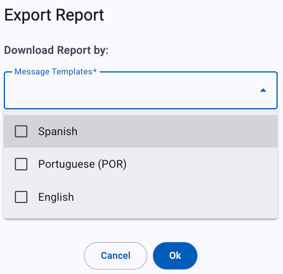This screenshot has height=274, width=283.
Task: Click the English row empty area
Action: coord(180,197)
